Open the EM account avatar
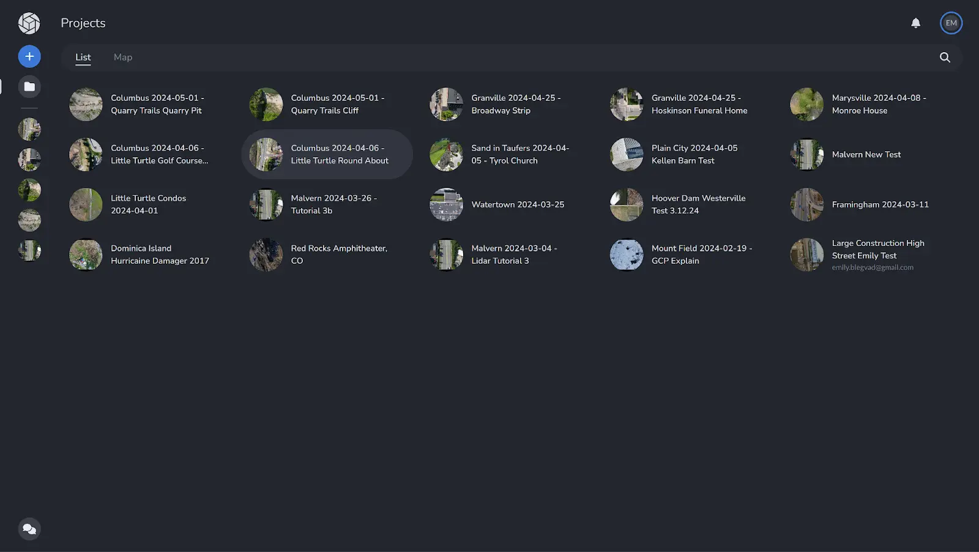The width and height of the screenshot is (979, 552). click(x=950, y=23)
